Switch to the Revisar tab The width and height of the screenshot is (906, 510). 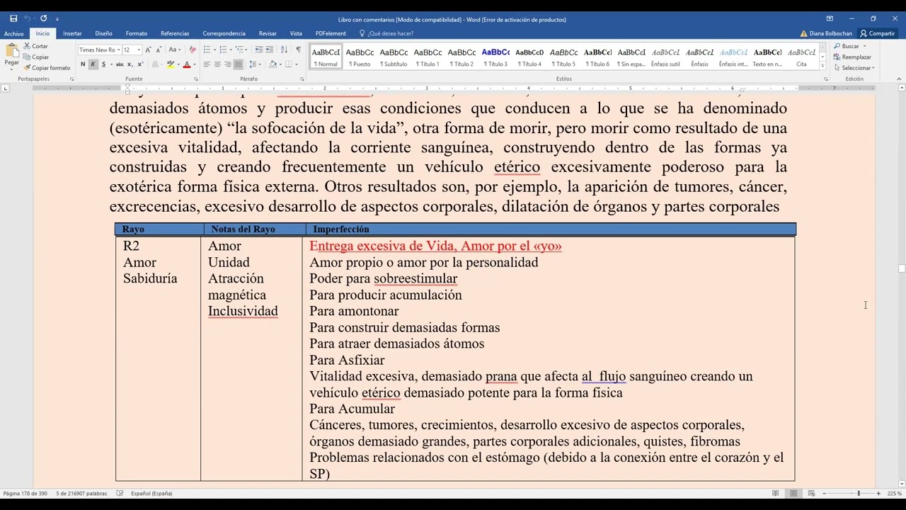click(x=268, y=33)
